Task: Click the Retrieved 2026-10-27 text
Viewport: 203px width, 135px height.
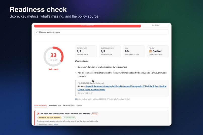Action: point(85,93)
